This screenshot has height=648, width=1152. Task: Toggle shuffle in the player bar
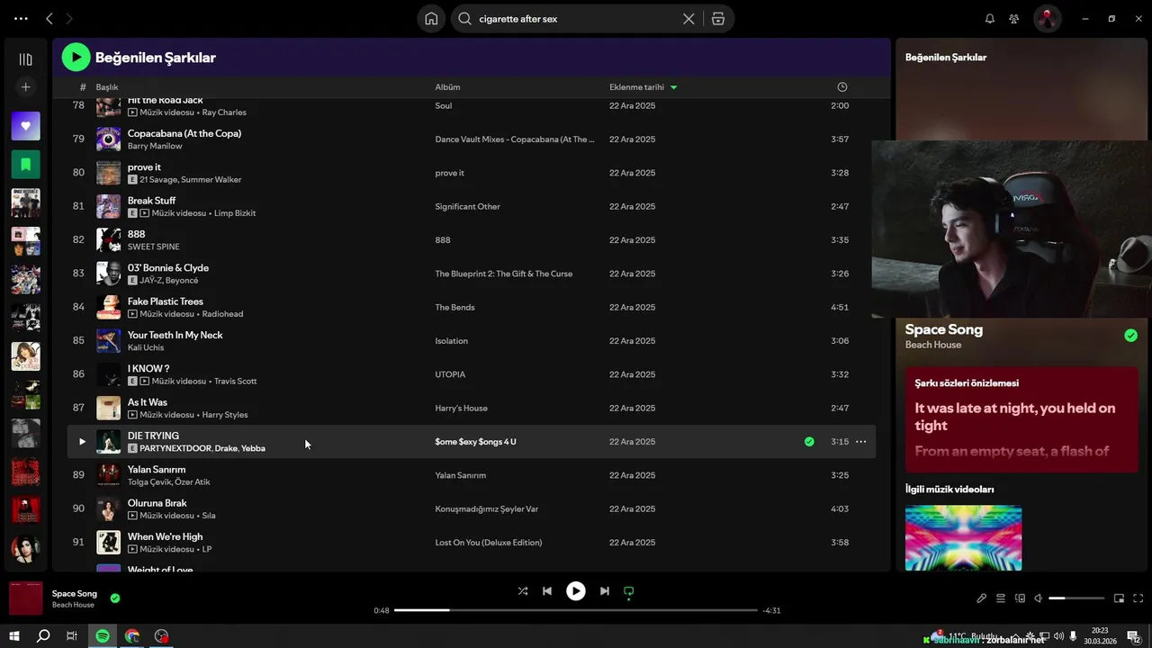click(523, 591)
